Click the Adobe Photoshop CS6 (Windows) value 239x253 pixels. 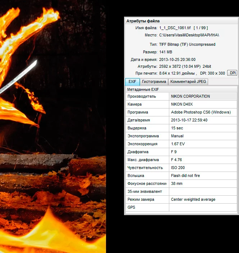(201, 112)
